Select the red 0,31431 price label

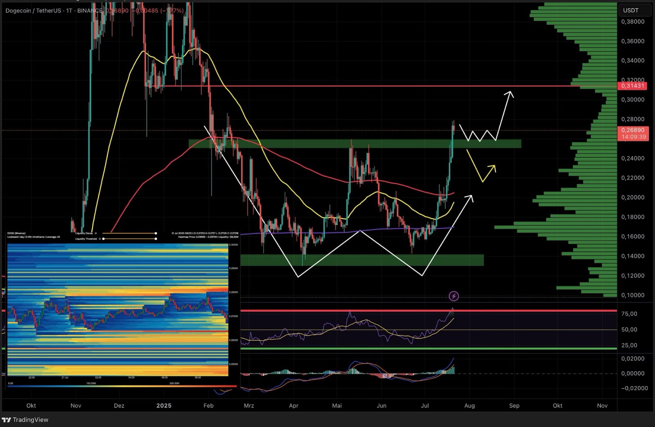(x=633, y=86)
